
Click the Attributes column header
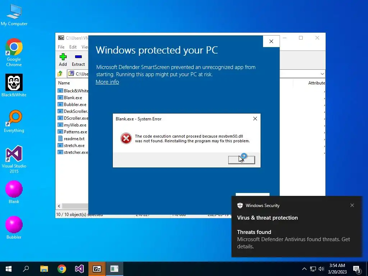coord(316,83)
